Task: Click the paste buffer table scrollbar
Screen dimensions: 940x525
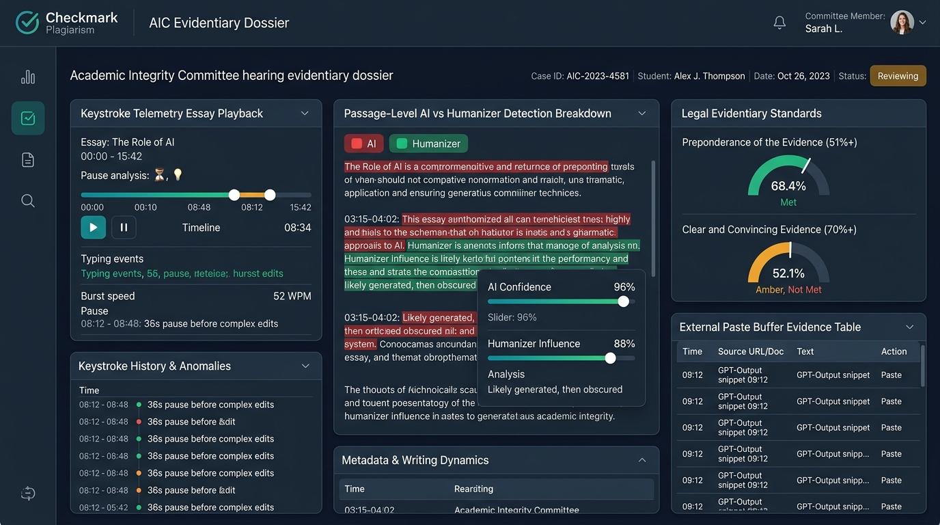Action: tap(923, 366)
